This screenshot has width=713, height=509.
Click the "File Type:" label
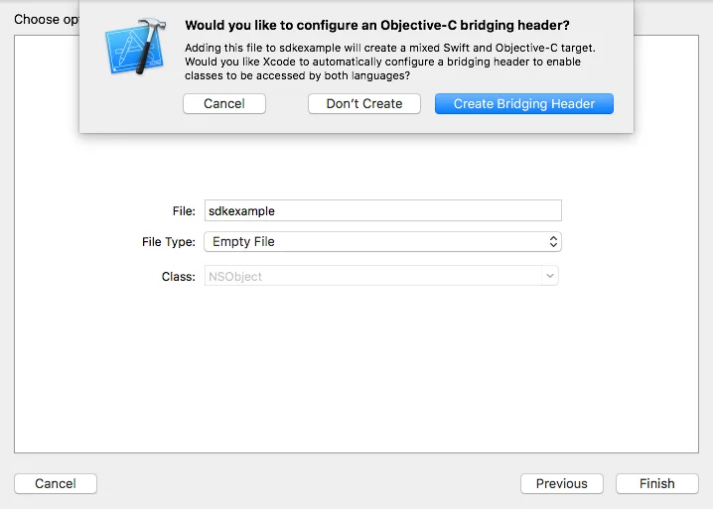coord(168,242)
